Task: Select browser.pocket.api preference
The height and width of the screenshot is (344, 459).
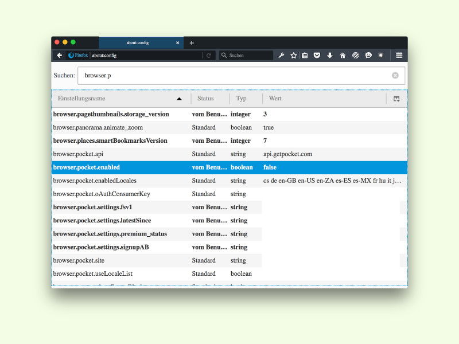Action: click(x=229, y=154)
